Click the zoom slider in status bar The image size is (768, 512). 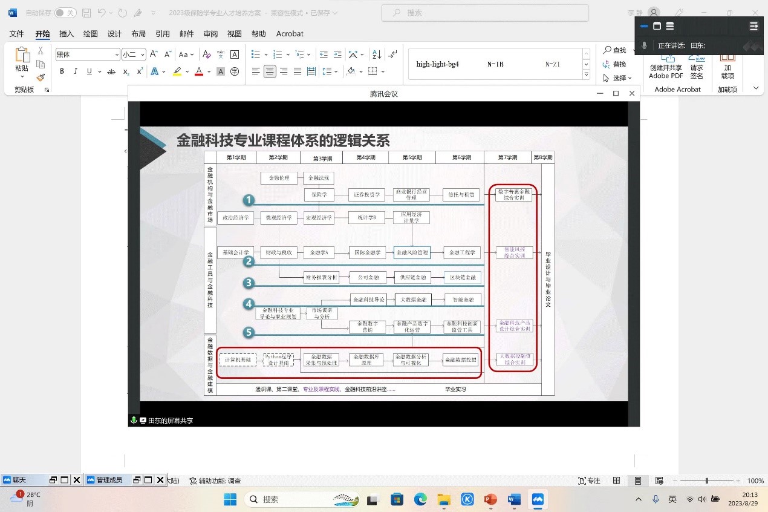click(706, 481)
